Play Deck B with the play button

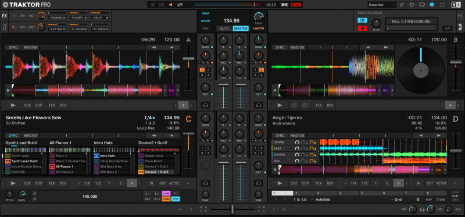coord(280,105)
